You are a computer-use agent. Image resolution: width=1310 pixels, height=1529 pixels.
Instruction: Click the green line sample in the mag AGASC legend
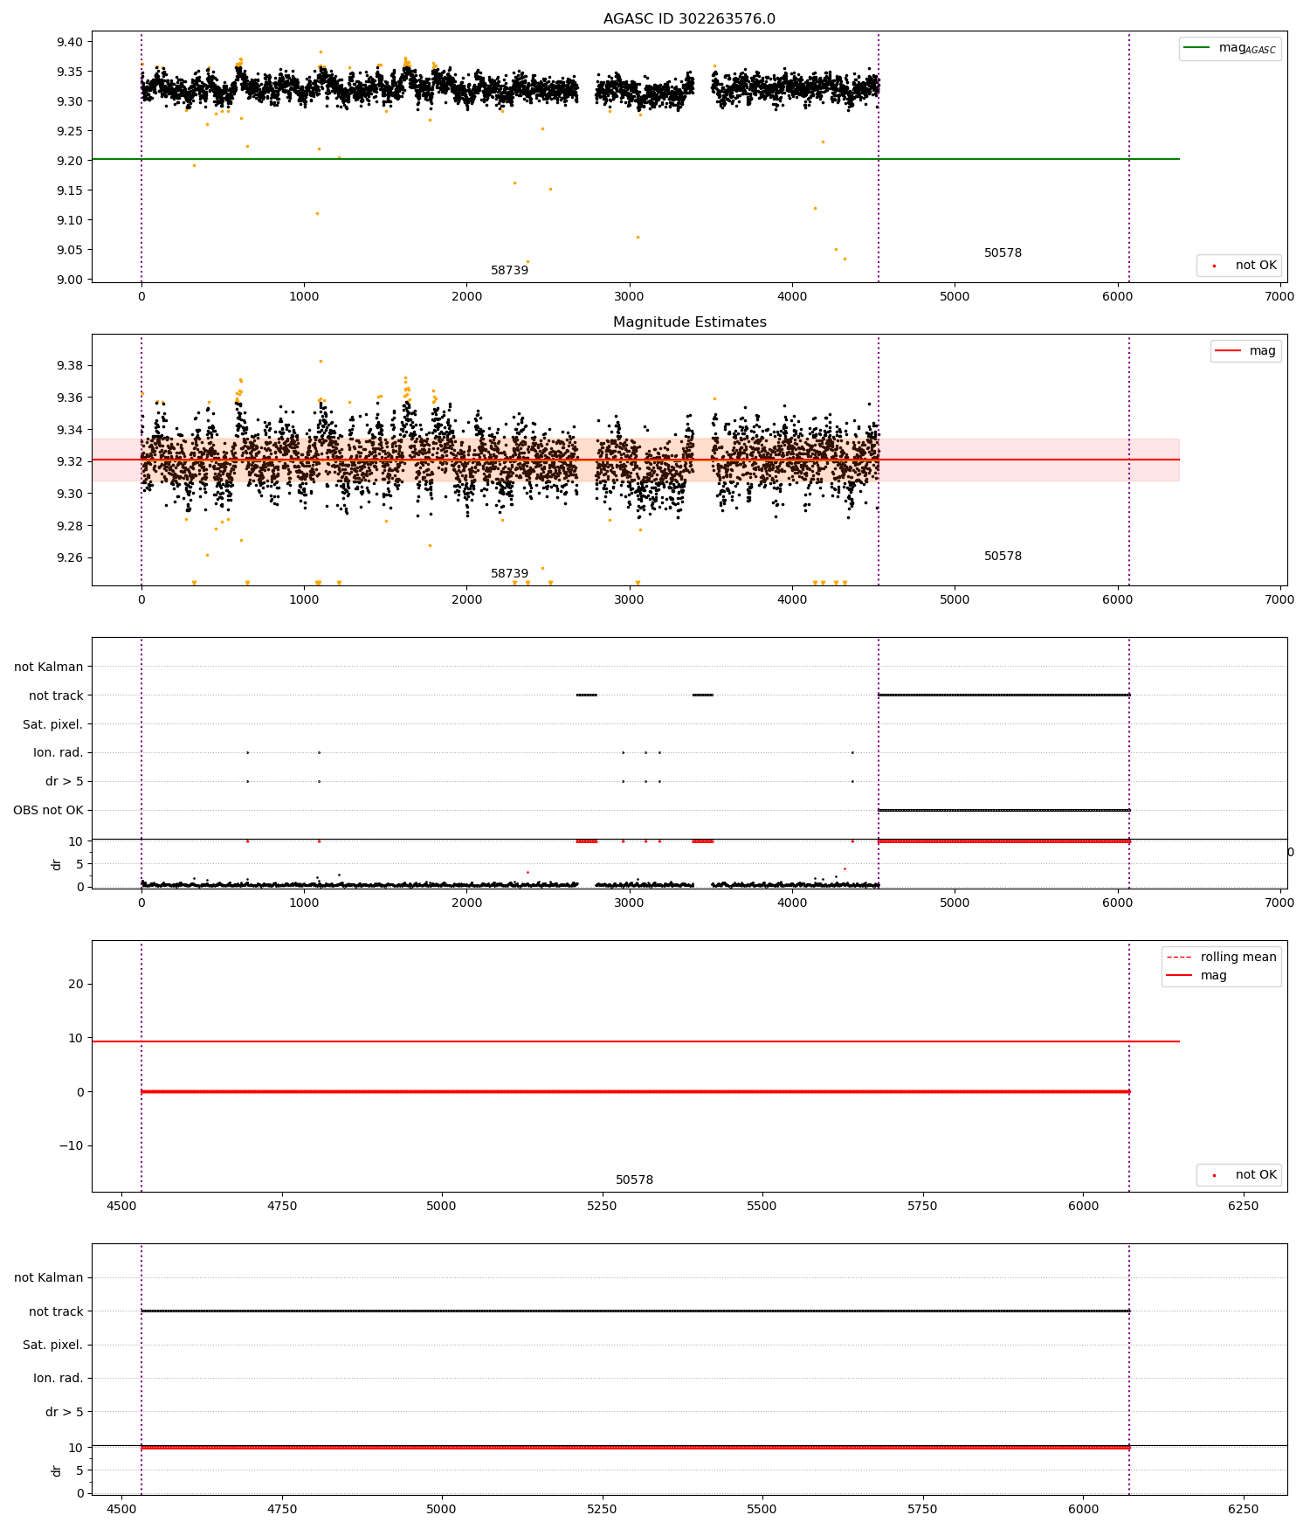1196,48
